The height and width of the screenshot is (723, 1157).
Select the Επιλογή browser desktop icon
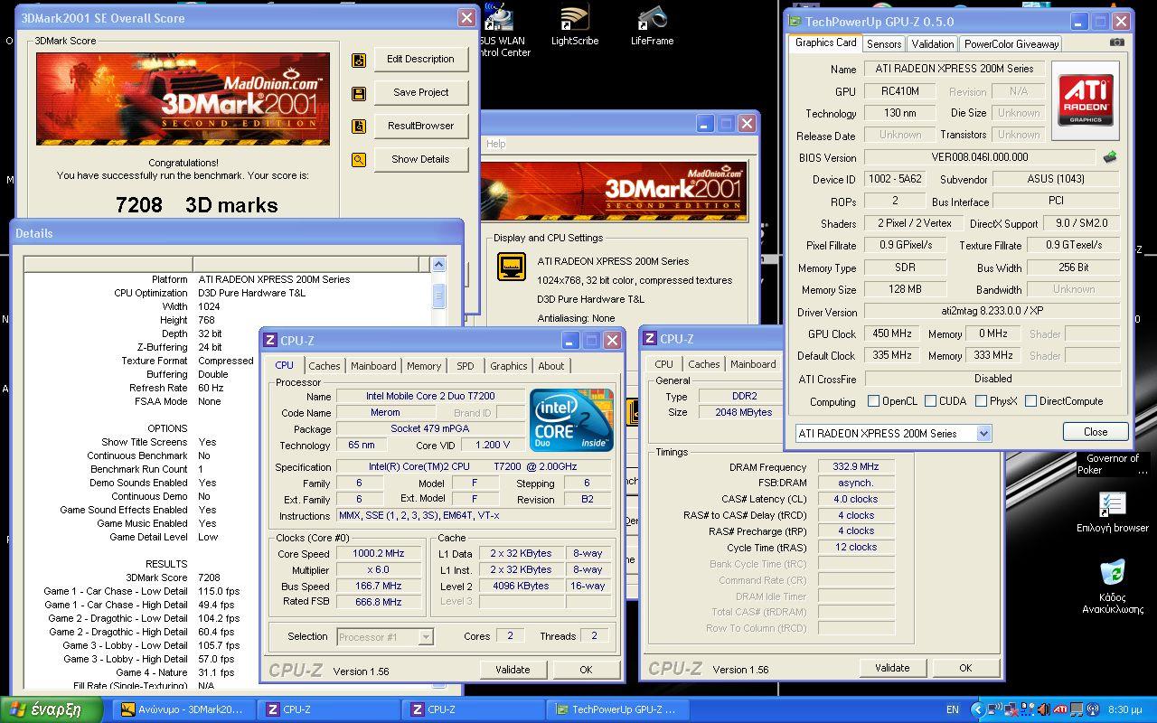[1113, 512]
